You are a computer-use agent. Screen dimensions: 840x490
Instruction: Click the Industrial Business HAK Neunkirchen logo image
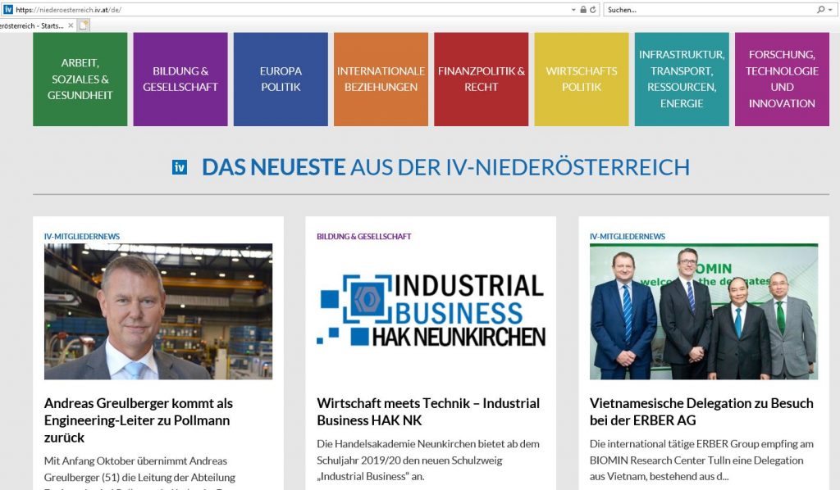click(x=431, y=310)
